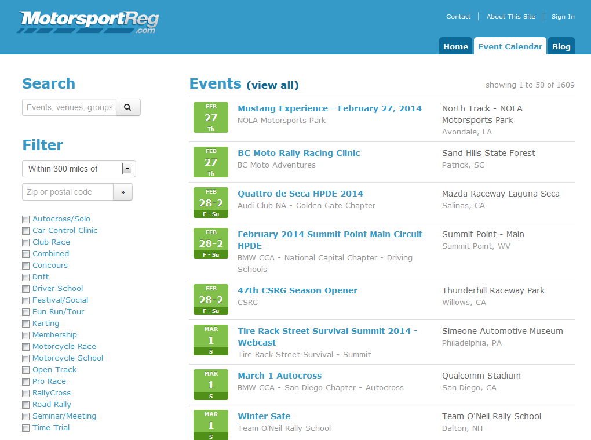The width and height of the screenshot is (591, 440).
Task: Tick the Time Trial checkbox
Action: (x=25, y=428)
